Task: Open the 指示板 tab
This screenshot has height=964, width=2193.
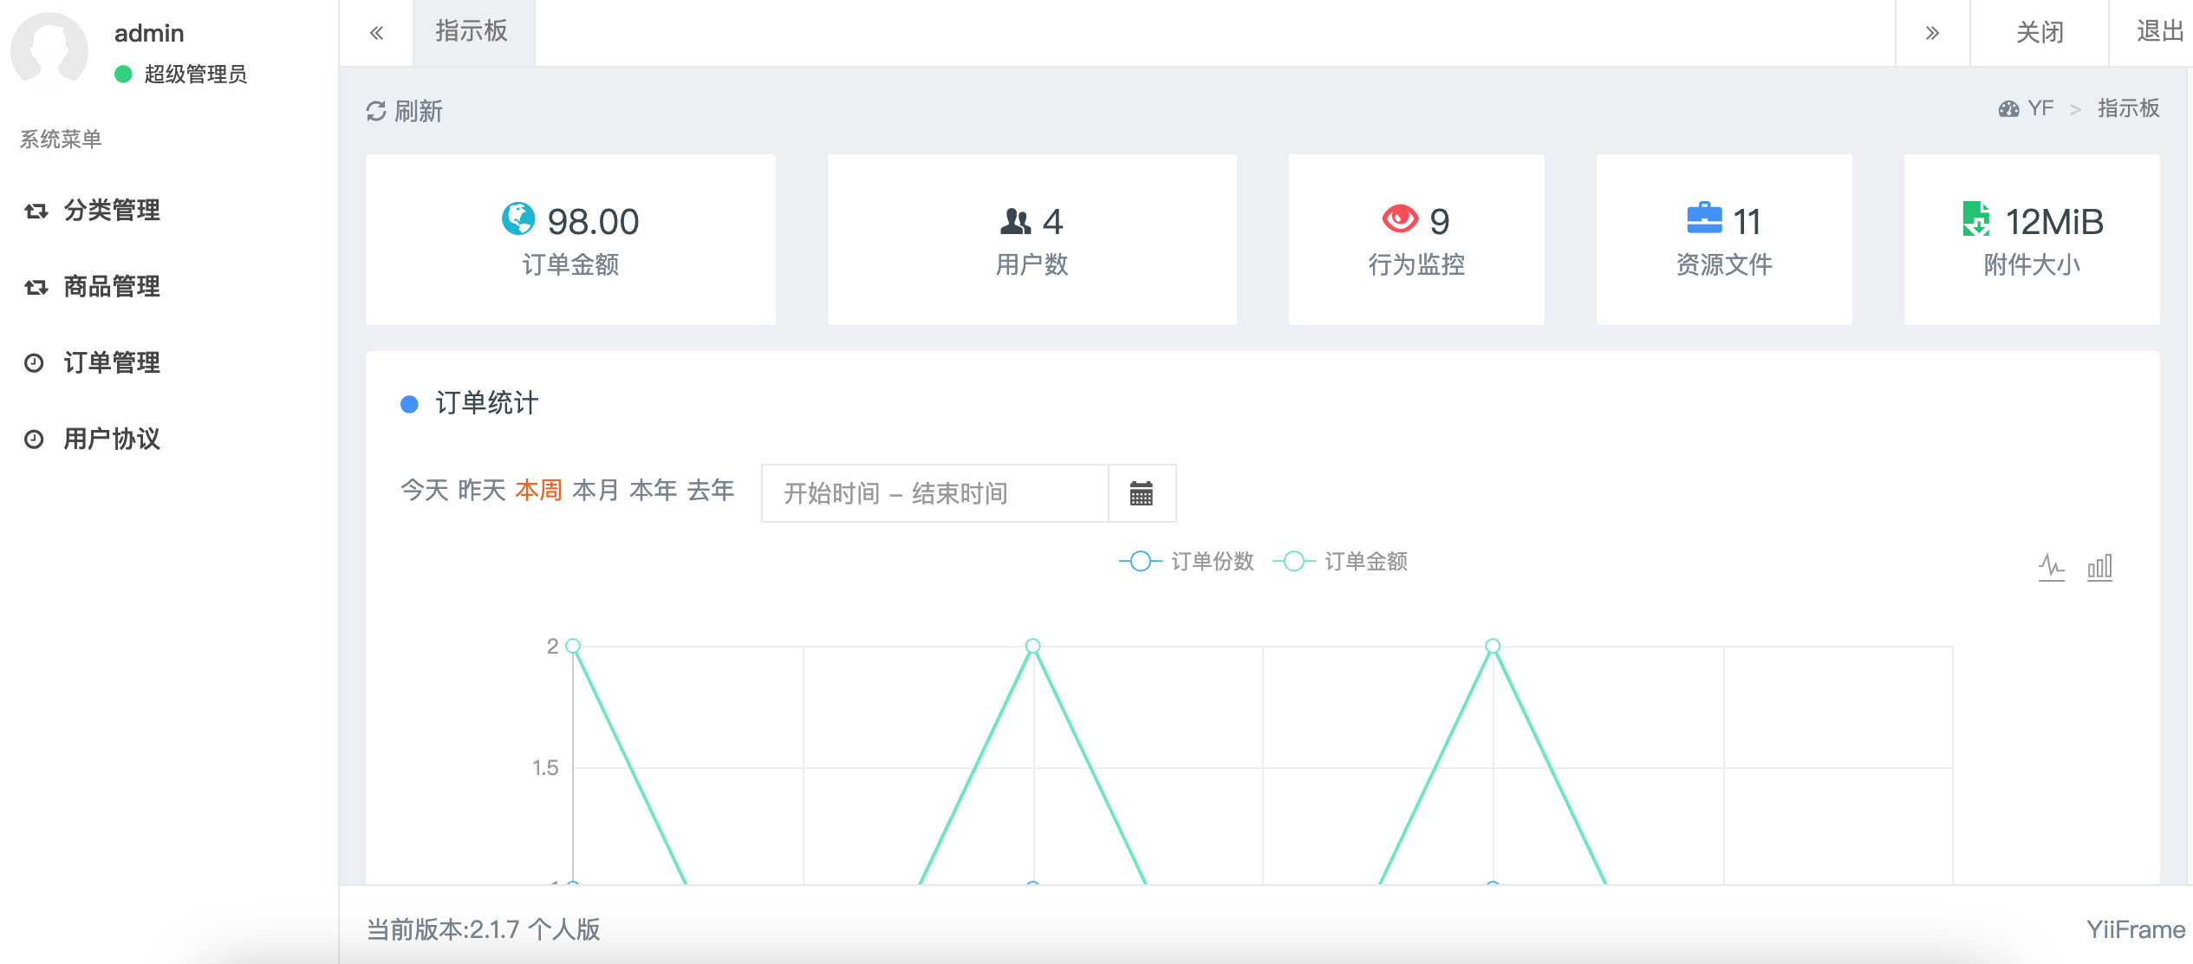Action: (472, 32)
